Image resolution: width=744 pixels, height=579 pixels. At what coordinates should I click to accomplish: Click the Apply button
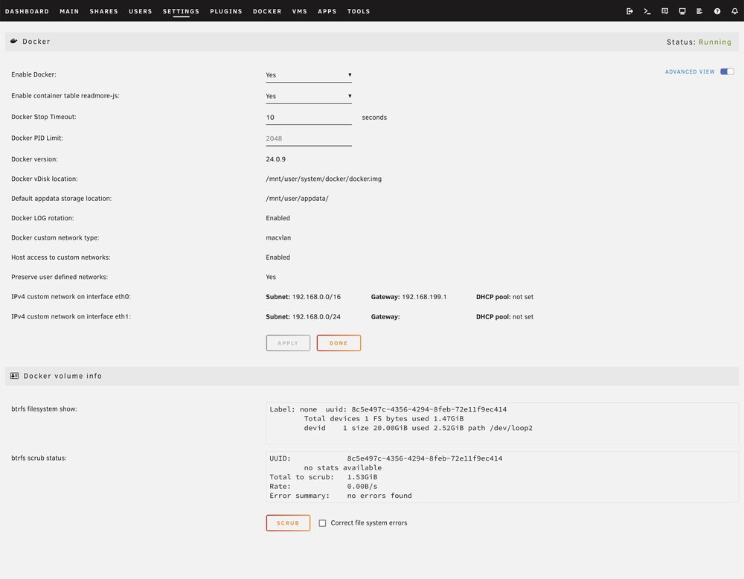[288, 343]
